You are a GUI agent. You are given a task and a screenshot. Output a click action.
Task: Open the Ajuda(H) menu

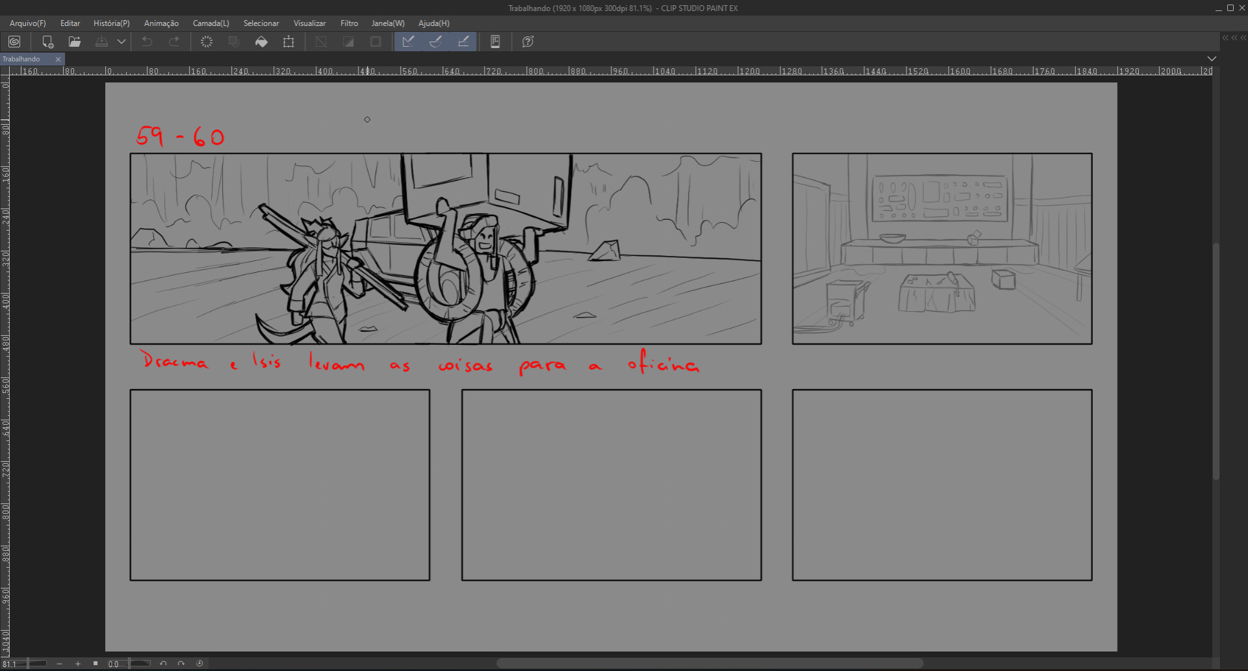point(434,23)
